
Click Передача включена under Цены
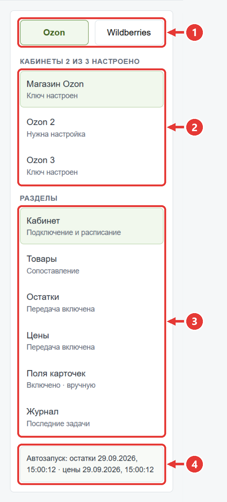[x=61, y=347]
